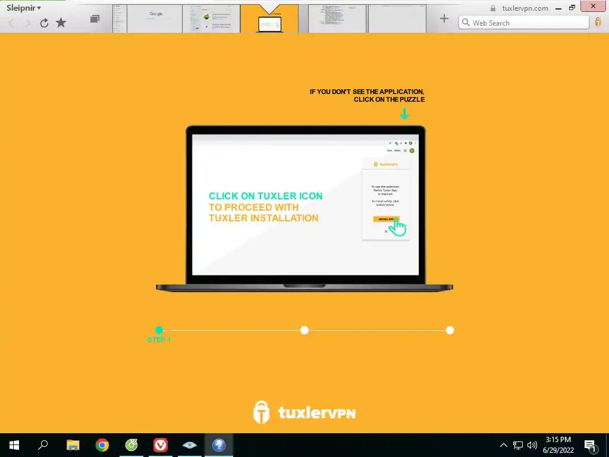Go forward to the next page
The height and width of the screenshot is (457, 609).
tap(27, 23)
